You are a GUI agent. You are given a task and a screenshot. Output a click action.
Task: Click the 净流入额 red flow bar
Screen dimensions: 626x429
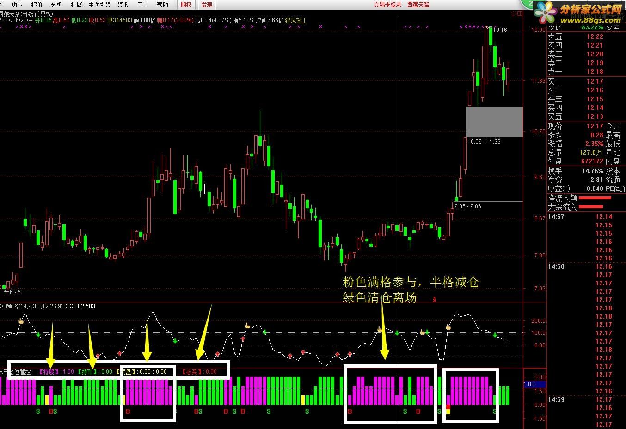[595, 198]
